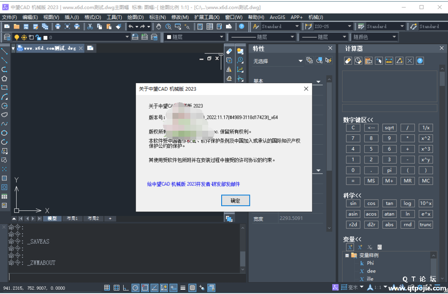Viewport: 448px width, 294px height.
Task: Open the ISO-25 dimension style dropdown
Action: pyautogui.click(x=349, y=27)
